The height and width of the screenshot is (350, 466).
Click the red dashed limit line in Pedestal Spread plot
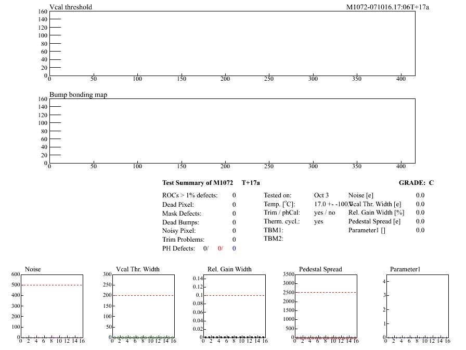click(x=326, y=292)
